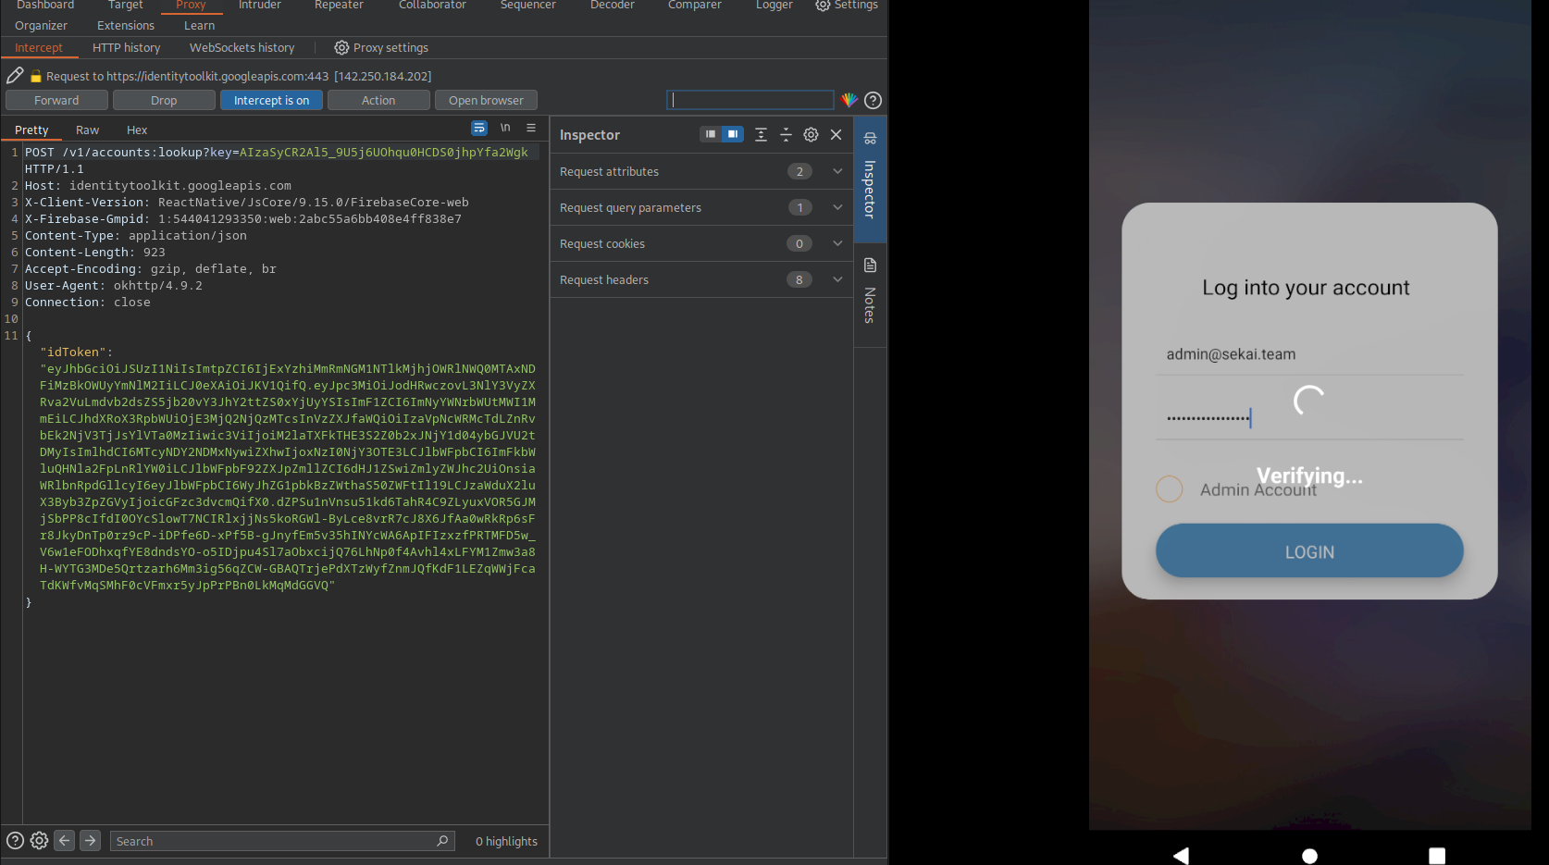The image size is (1549, 865).
Task: Click the pencil edit icon beside request URL
Action: [15, 76]
